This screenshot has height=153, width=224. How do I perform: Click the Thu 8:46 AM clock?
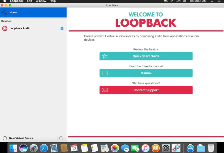(198, 1)
